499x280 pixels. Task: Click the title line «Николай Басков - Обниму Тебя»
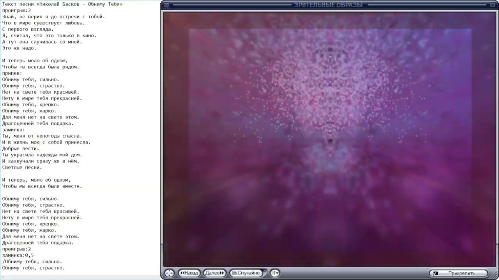point(62,4)
